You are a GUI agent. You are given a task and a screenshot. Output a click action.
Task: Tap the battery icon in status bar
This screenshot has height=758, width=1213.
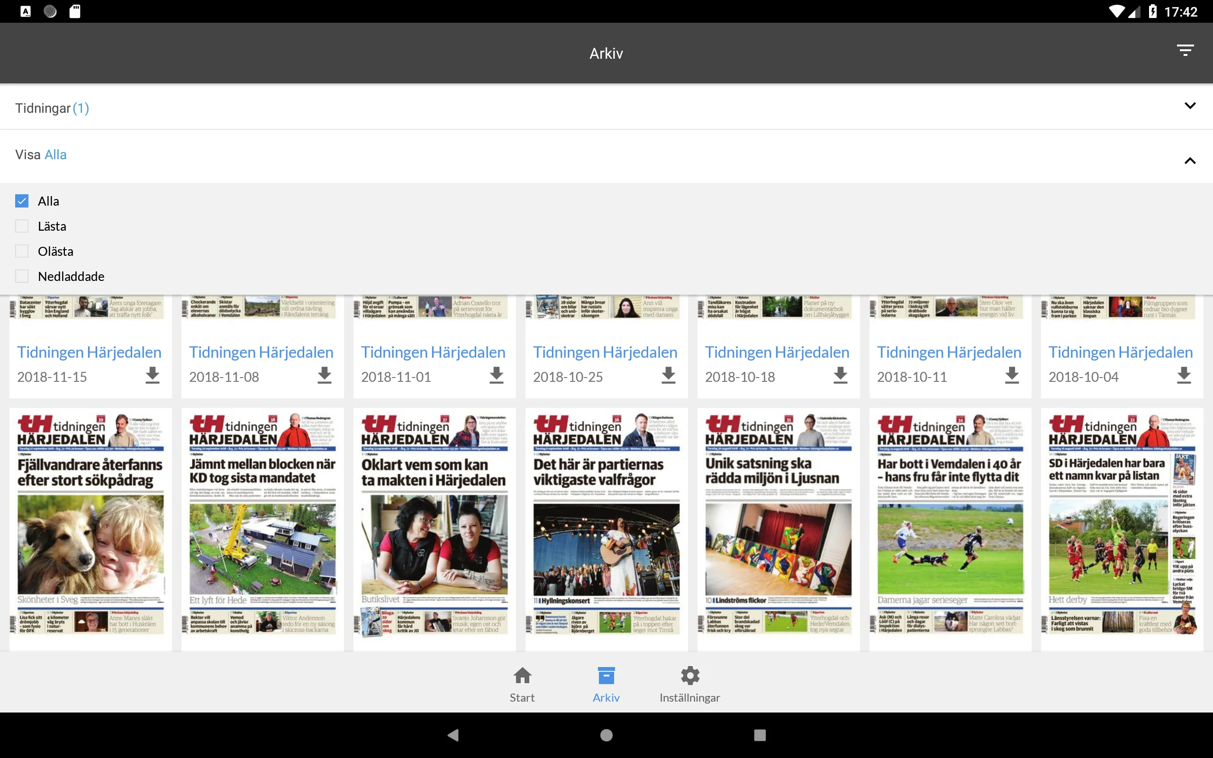point(1153,11)
